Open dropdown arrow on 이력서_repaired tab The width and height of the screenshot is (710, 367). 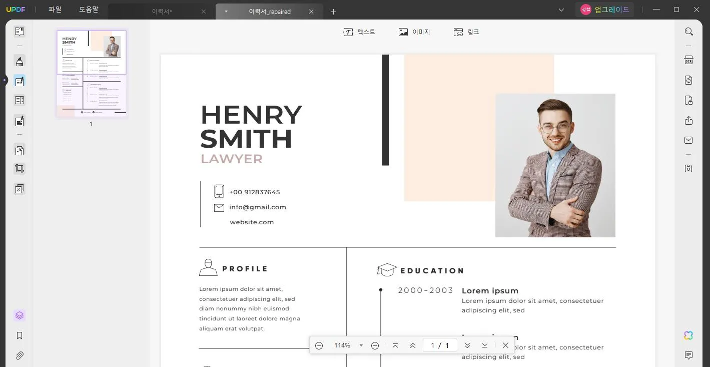pos(226,12)
